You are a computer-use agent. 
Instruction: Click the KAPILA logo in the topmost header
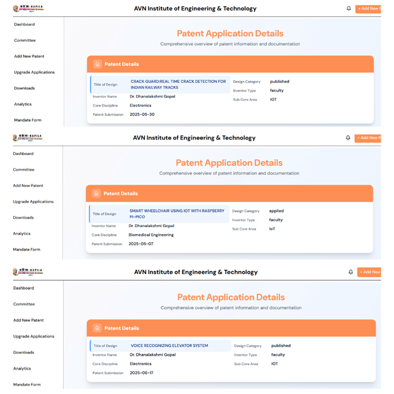(x=28, y=8)
